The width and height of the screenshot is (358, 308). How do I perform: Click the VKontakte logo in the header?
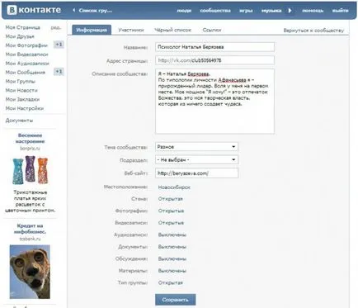click(x=34, y=10)
